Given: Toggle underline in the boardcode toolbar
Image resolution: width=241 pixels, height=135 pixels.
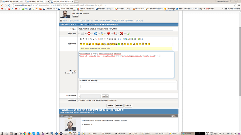Looking at the screenshot, I should click(86, 39).
